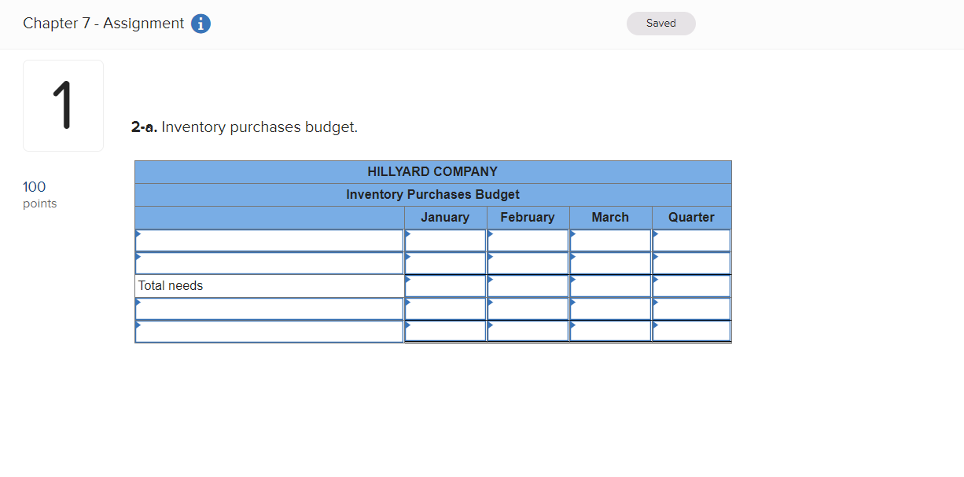The width and height of the screenshot is (964, 477).
Task: Click the Quarter cell in the last row
Action: [x=691, y=331]
